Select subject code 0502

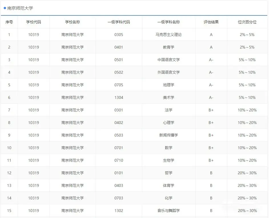point(119,72)
